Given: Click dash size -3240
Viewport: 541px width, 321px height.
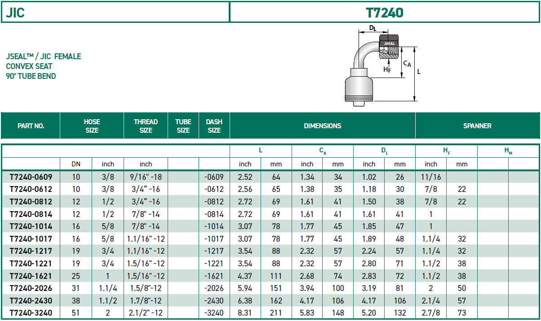Looking at the screenshot, I should coord(214,313).
